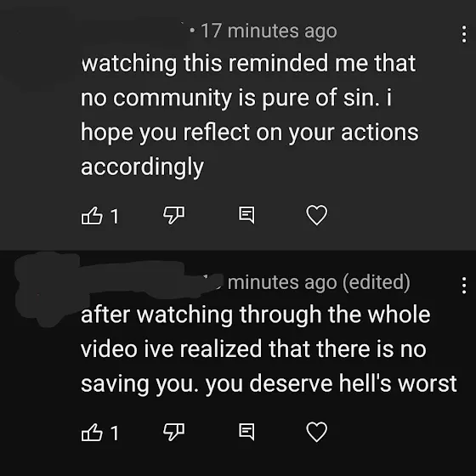Viewport: 476px width, 476px height.
Task: Like the "no community is pure of sin" comment
Action: 92,216
